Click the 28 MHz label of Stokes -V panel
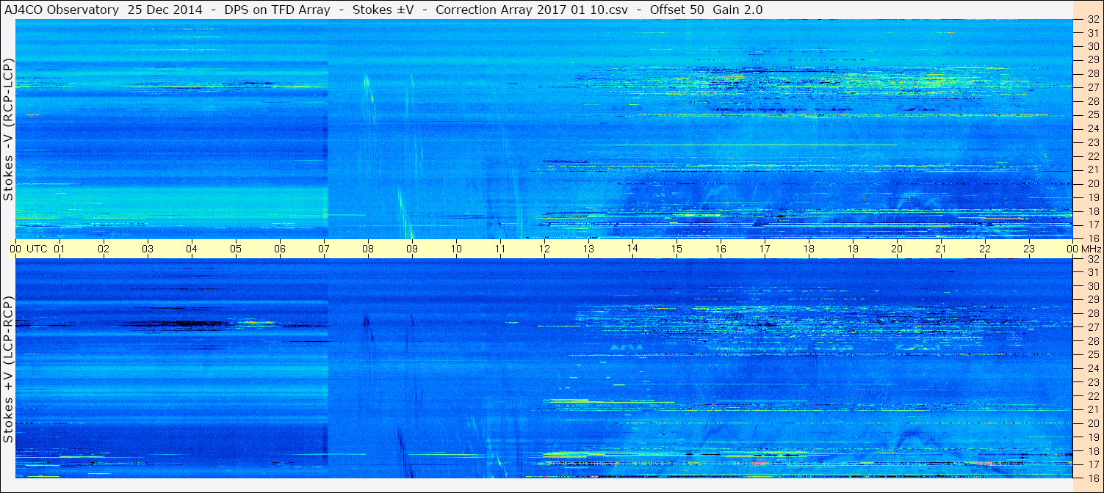 [x=1092, y=73]
